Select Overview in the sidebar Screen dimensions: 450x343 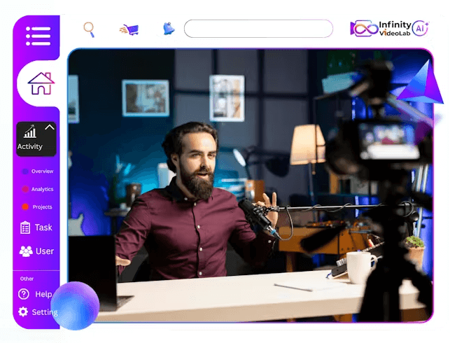[42, 171]
